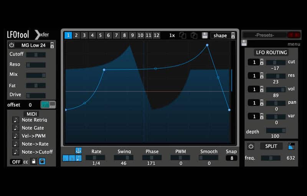Image resolution: width=307 pixels, height=196 pixels.
Task: Click the Swing slider
Action: 124,158
